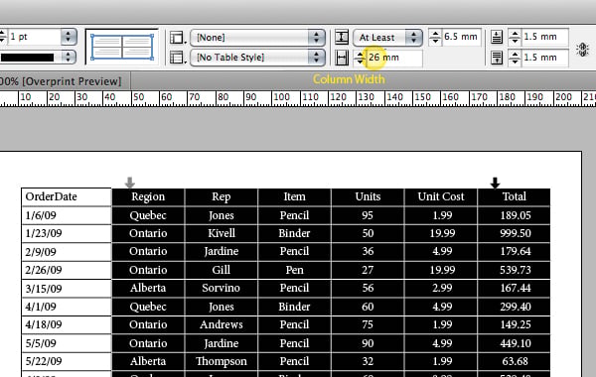
Task: Click the top cell inset icon
Action: 497,37
